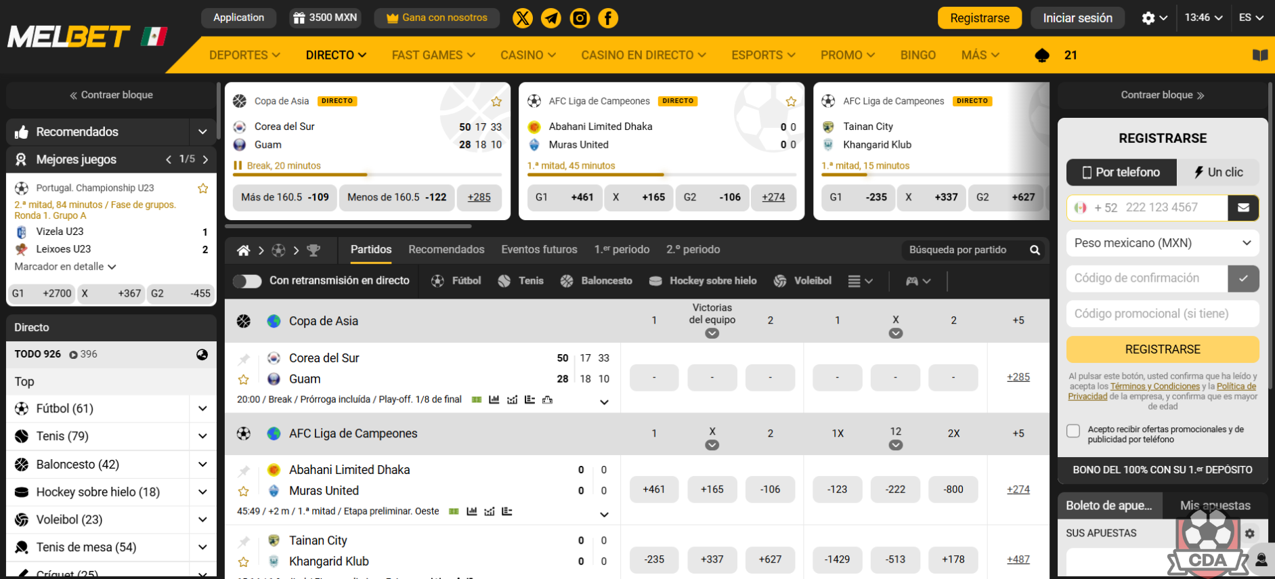Open the +285 more markets link

point(1018,377)
